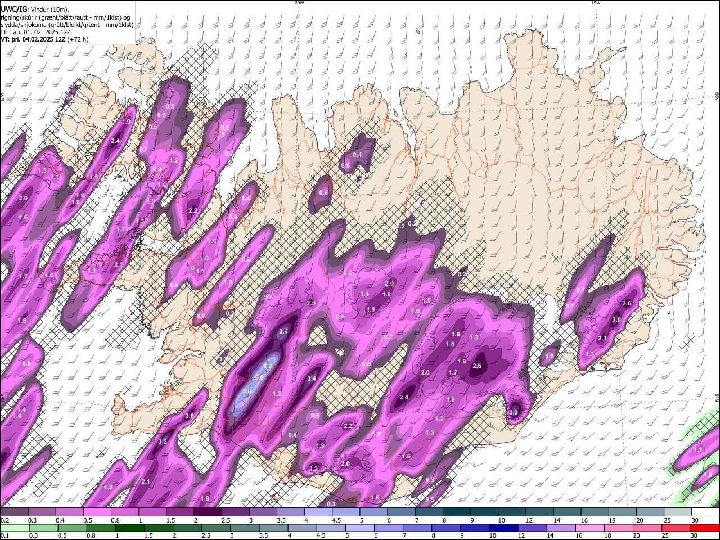Viewport: 720px width, 540px height.
Task: Click the 2.8 precipitation value label
Action: [x=189, y=416]
